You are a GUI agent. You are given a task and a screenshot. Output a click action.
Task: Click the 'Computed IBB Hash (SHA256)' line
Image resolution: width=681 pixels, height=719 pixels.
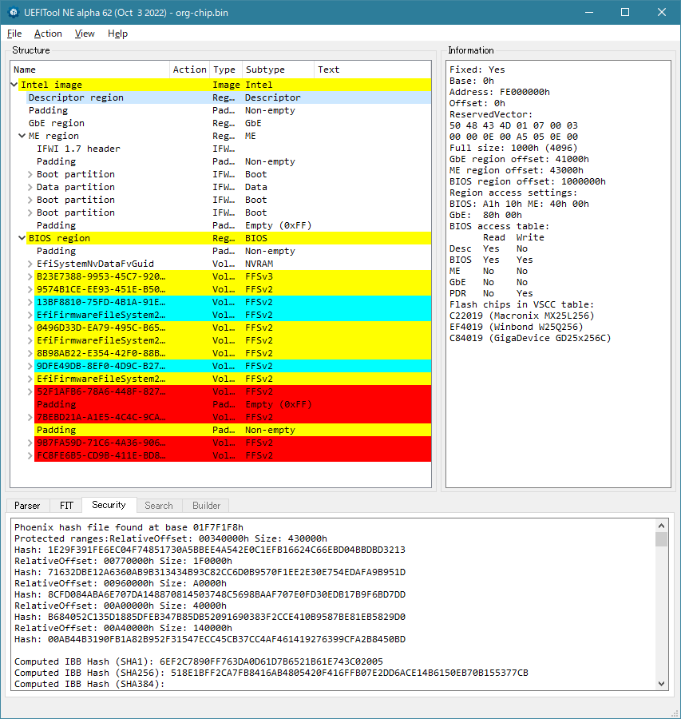point(271,673)
